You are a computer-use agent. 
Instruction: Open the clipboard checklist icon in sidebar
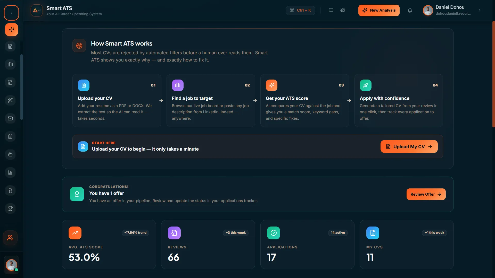tap(10, 136)
